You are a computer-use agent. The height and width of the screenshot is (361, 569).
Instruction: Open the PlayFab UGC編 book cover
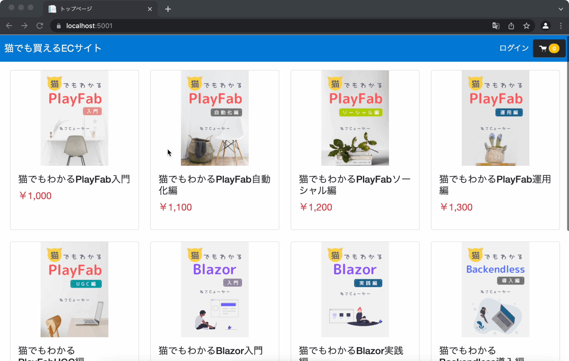click(x=74, y=289)
